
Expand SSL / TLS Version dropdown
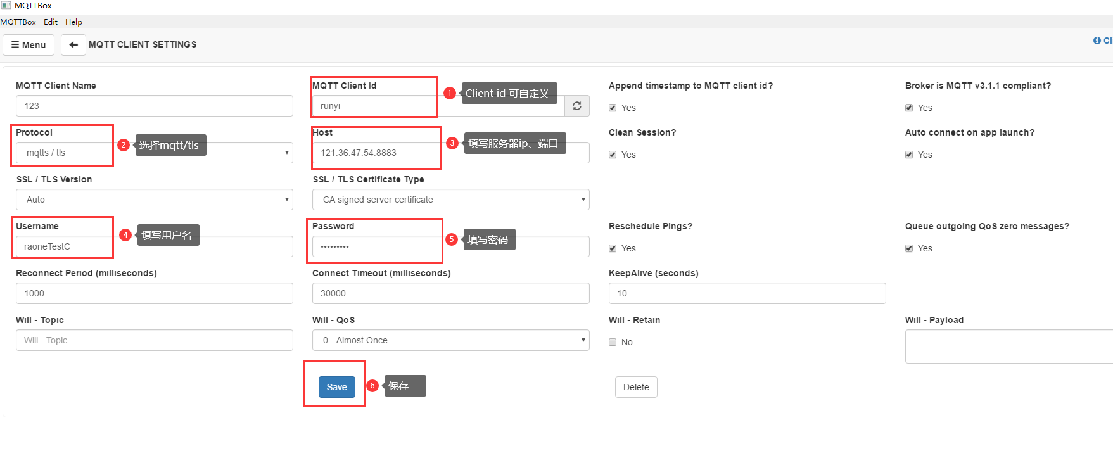coord(155,200)
